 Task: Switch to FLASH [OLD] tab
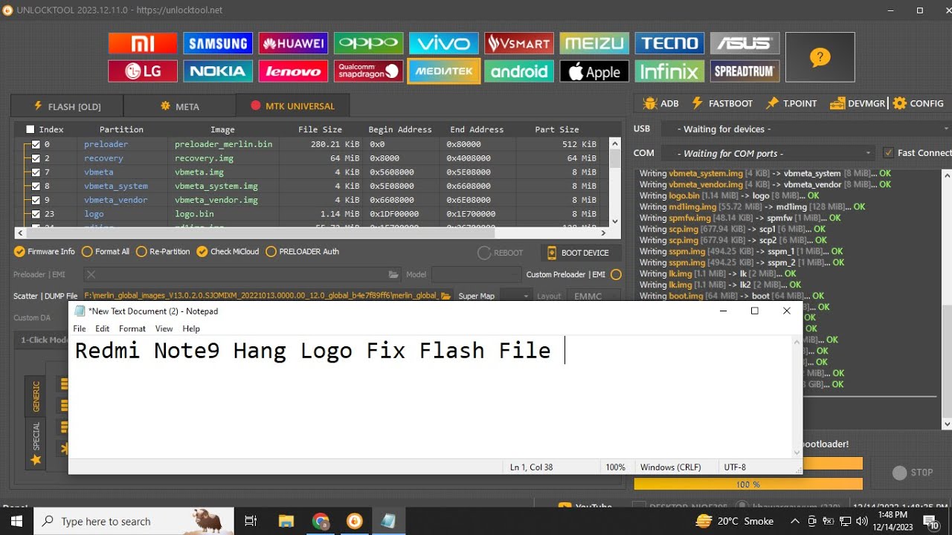67,106
